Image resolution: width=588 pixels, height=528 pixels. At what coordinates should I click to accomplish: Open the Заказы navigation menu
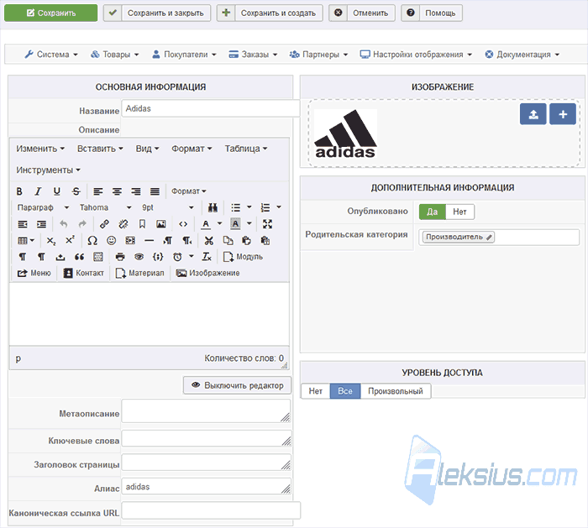click(253, 55)
